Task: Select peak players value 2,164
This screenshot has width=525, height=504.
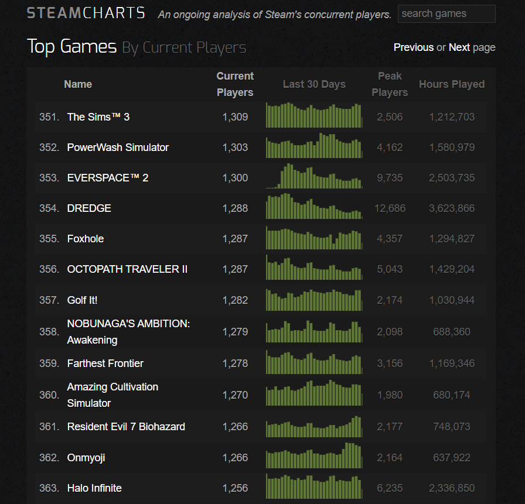Action: [390, 458]
